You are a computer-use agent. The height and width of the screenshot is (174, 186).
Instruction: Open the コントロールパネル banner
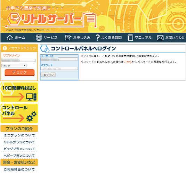(19, 113)
